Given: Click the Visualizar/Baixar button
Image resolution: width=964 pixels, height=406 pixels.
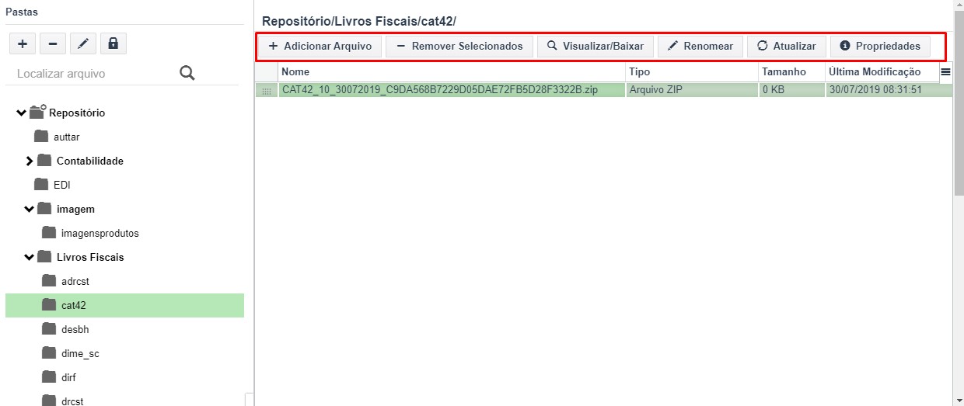Looking at the screenshot, I should [596, 46].
